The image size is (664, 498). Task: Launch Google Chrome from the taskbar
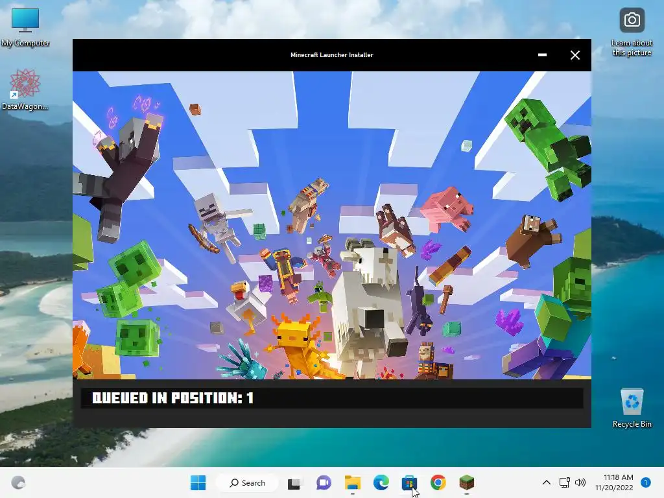[438, 482]
